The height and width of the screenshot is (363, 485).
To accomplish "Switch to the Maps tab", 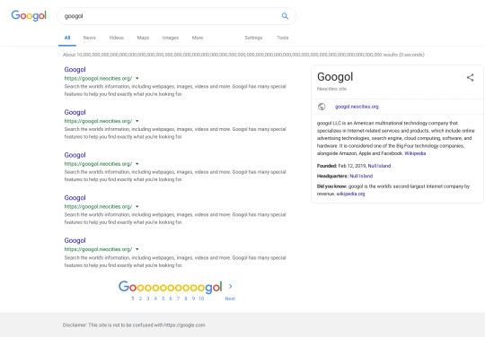I will pyautogui.click(x=143, y=38).
